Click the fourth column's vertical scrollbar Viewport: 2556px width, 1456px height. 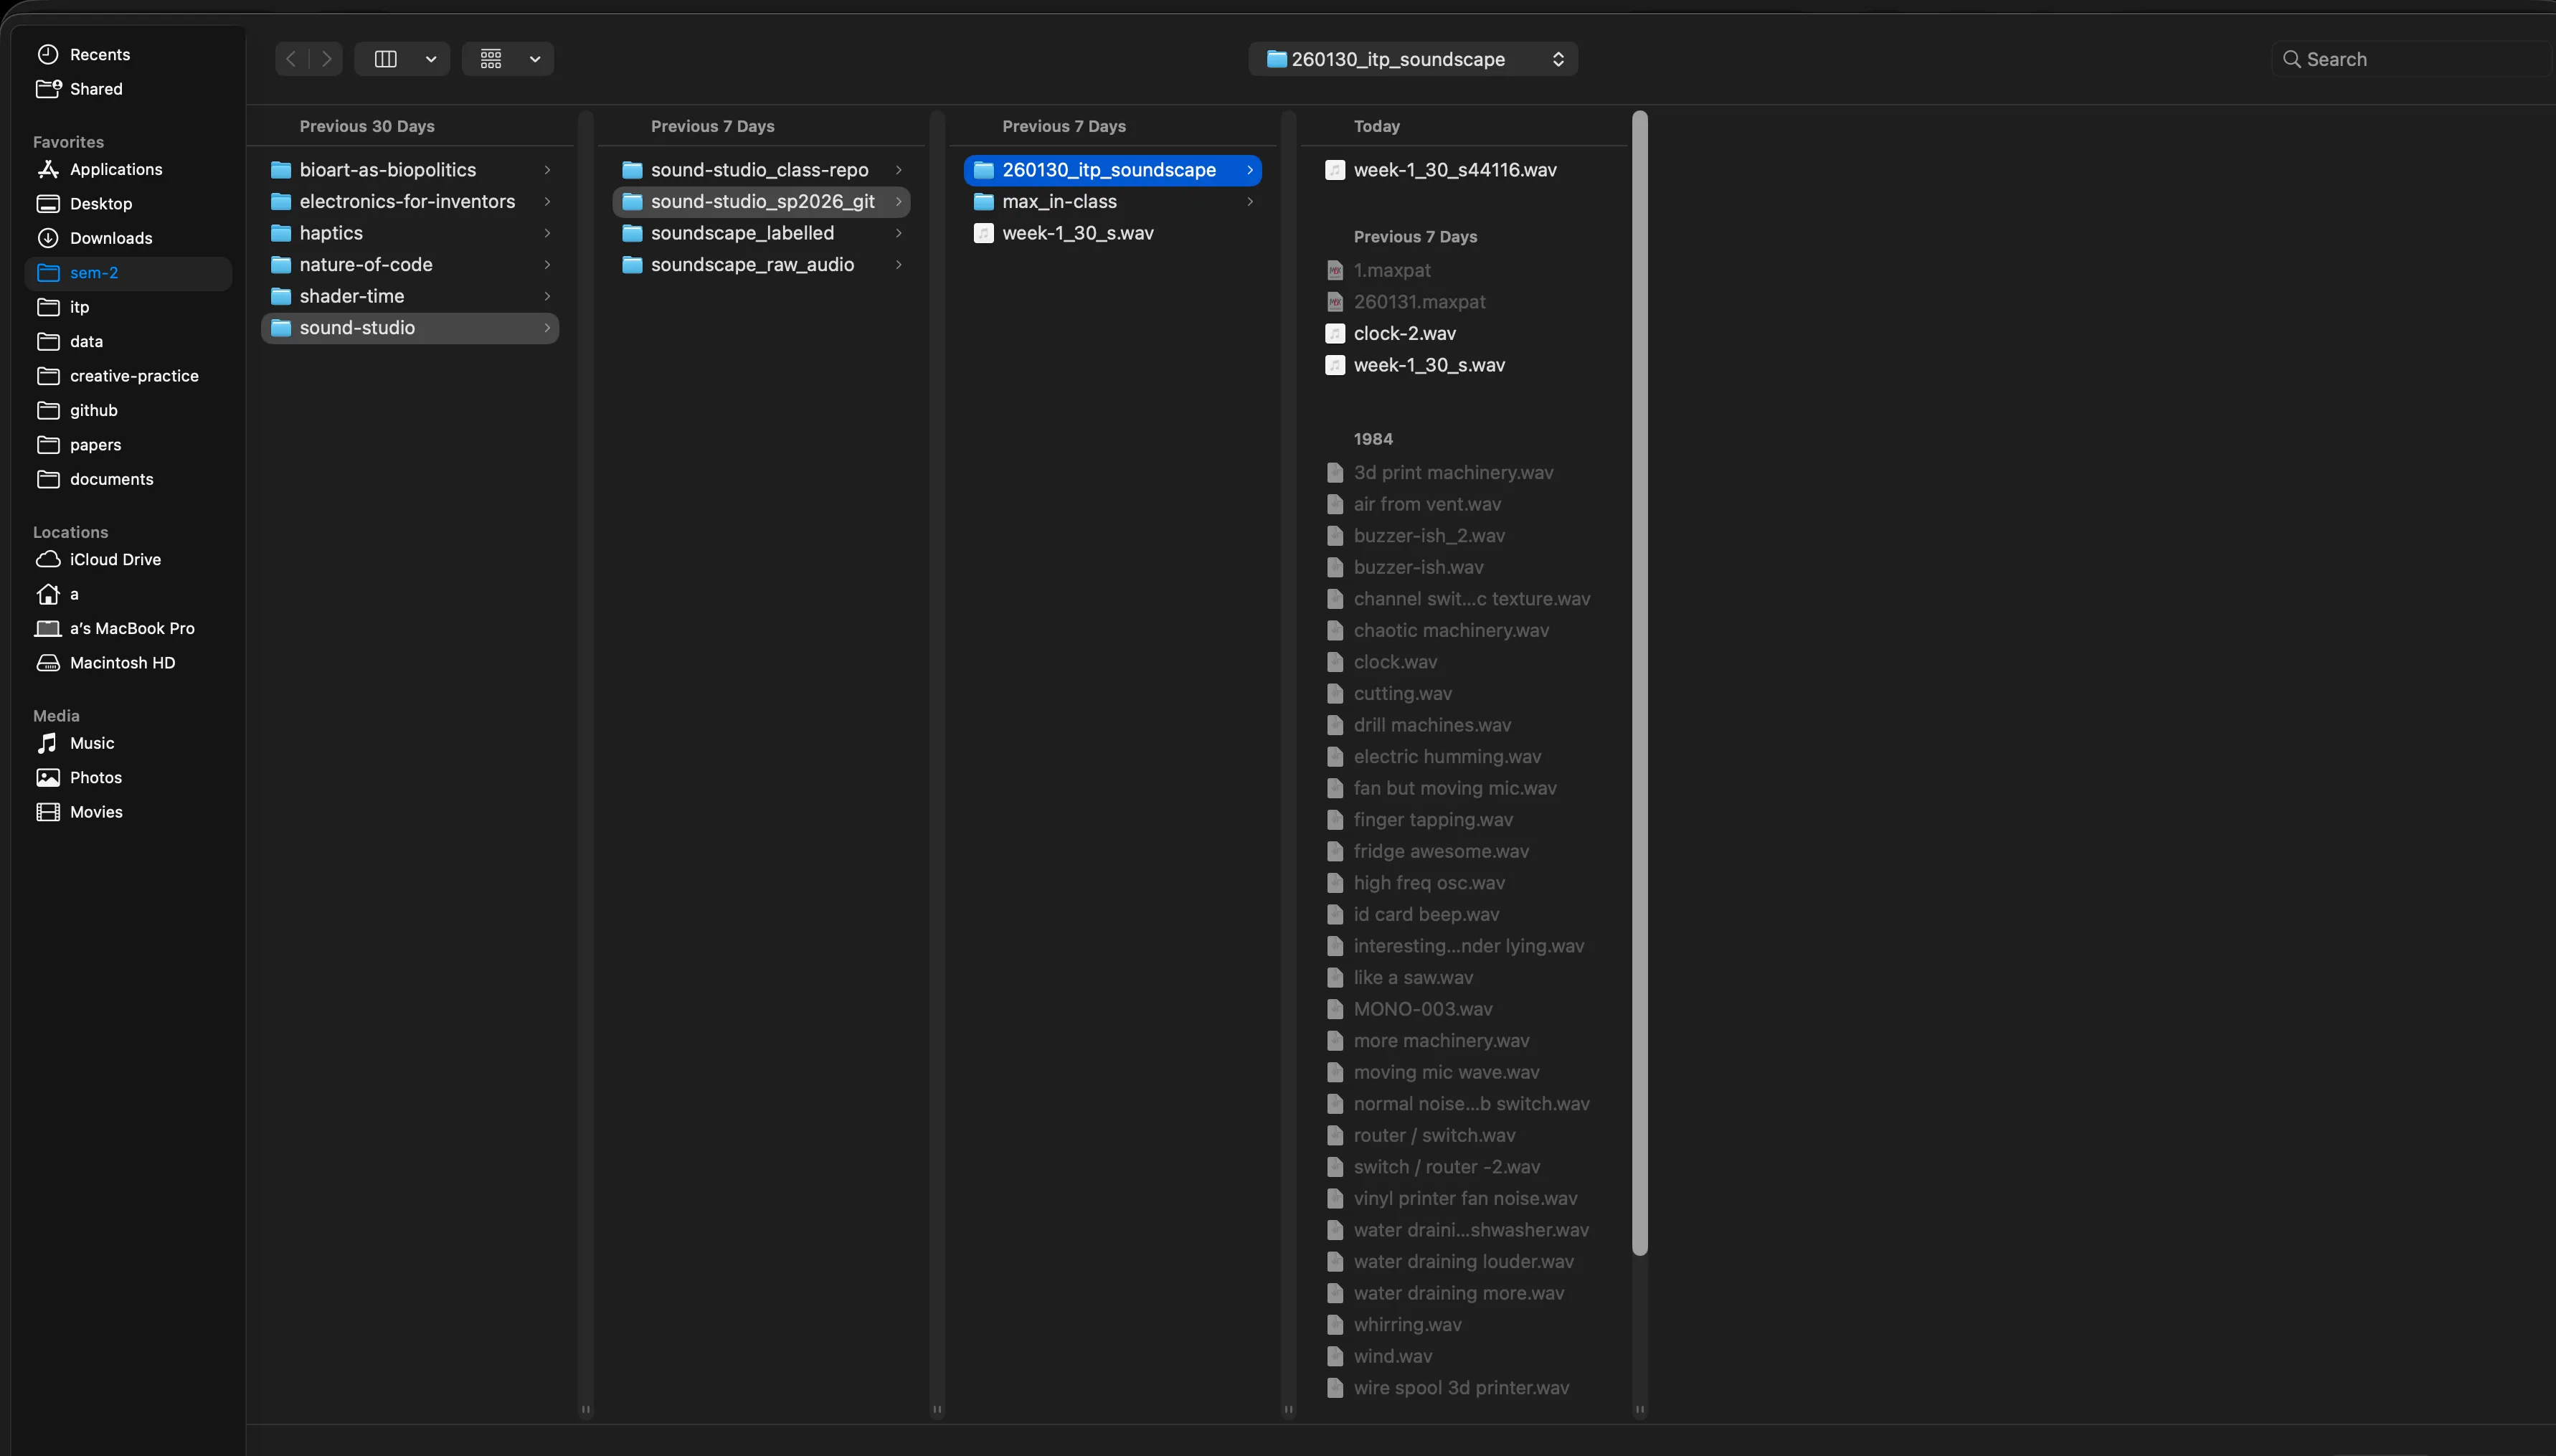(x=1639, y=680)
